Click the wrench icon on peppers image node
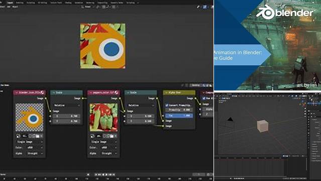 point(116,93)
